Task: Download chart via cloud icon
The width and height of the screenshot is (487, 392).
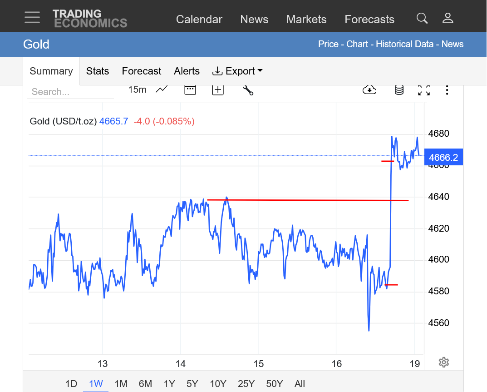Action: pos(369,90)
